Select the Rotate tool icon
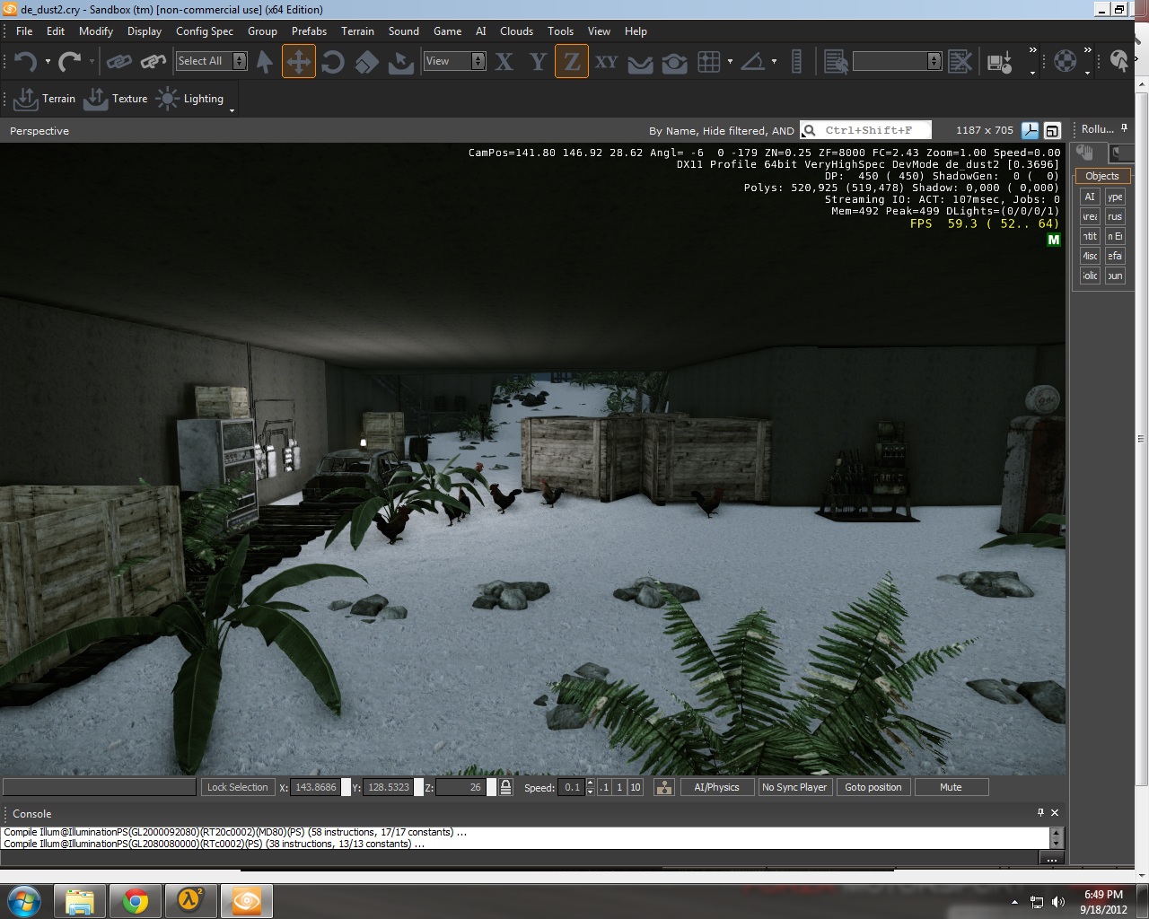This screenshot has width=1149, height=919. [x=333, y=62]
